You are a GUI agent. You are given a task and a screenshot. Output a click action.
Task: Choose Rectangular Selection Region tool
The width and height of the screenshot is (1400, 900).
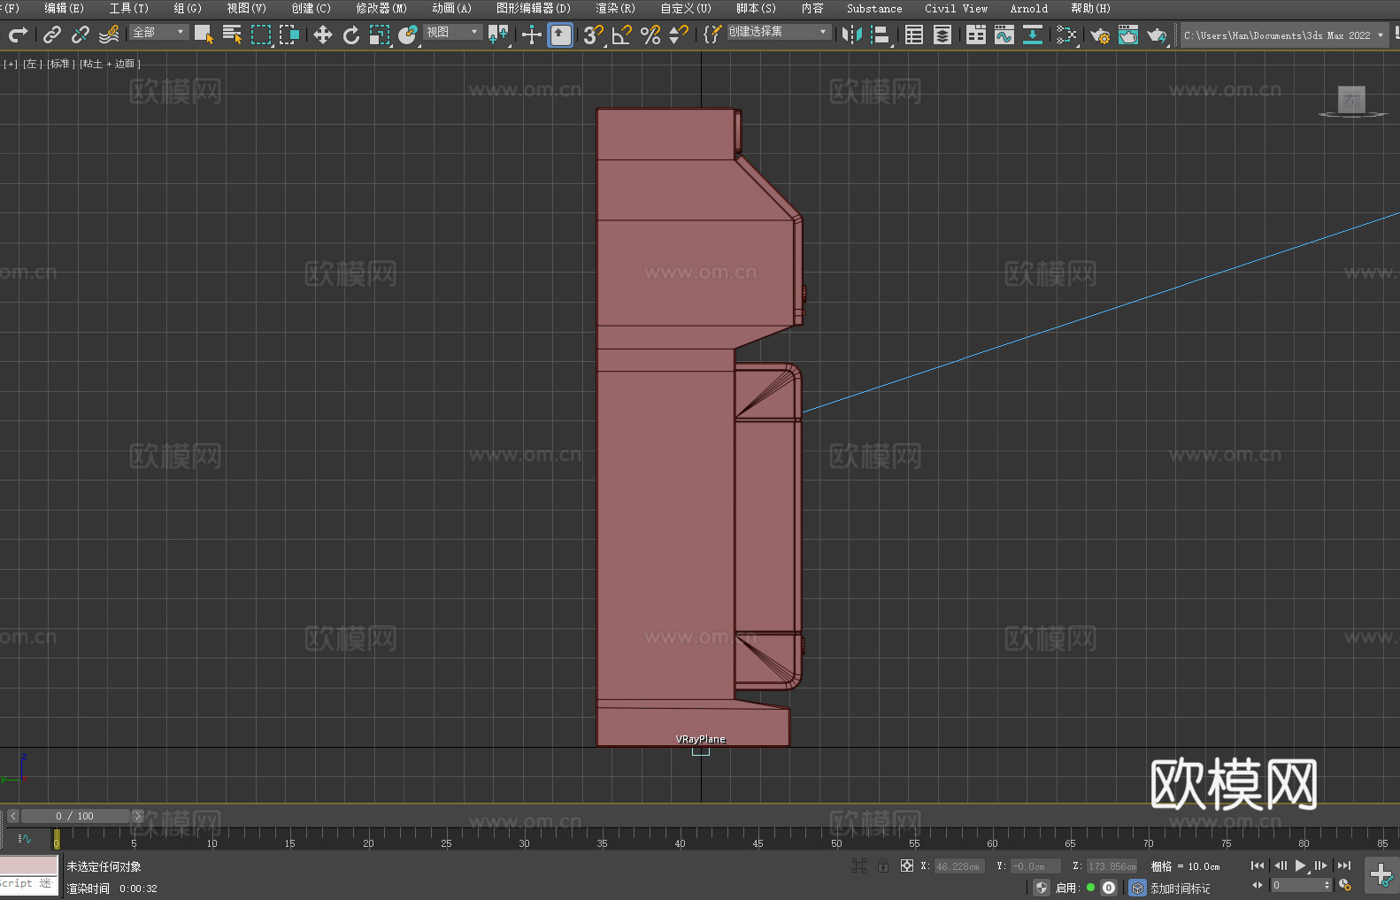[x=261, y=35]
